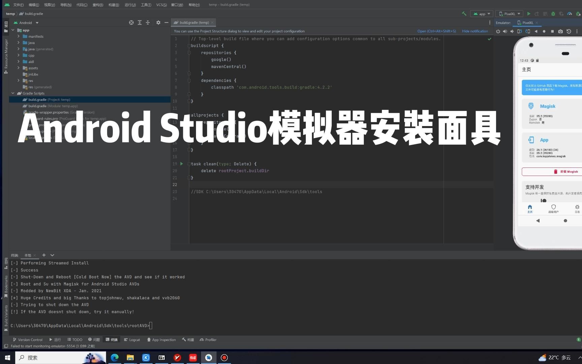Click the emulator power button icon
The image size is (582, 364).
(498, 31)
